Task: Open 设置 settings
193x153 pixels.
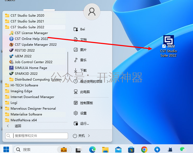Action: 80,113
